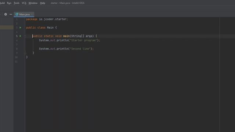Open project panel settings gear
The image size is (235, 132).
click(6, 14)
